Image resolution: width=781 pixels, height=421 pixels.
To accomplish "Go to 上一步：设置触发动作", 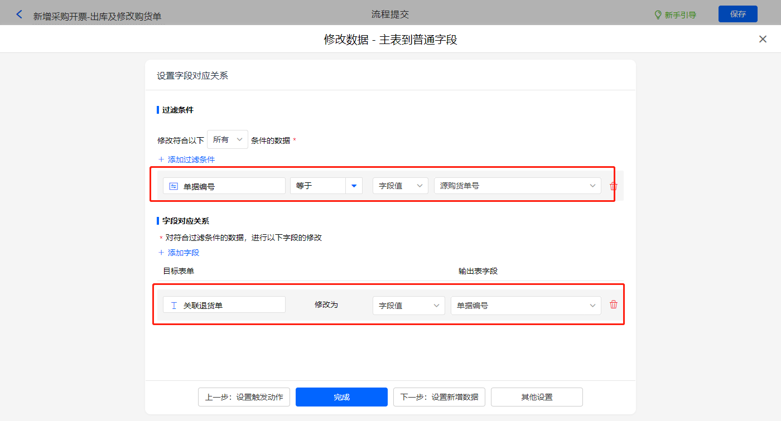I will point(244,397).
